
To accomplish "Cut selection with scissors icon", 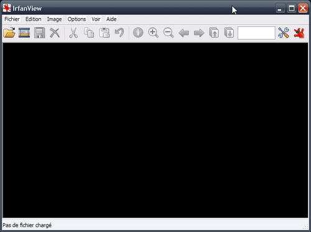I will (x=73, y=33).
